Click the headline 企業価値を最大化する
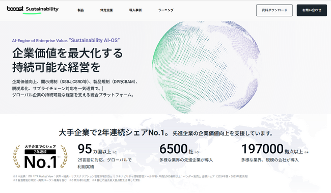This screenshot has width=331, height=193. (x=67, y=53)
